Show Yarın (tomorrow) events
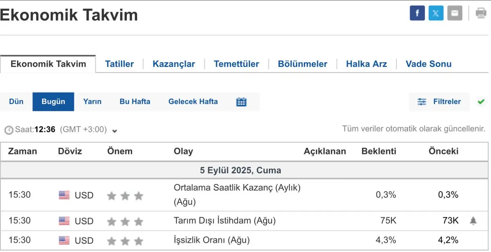 (x=92, y=102)
